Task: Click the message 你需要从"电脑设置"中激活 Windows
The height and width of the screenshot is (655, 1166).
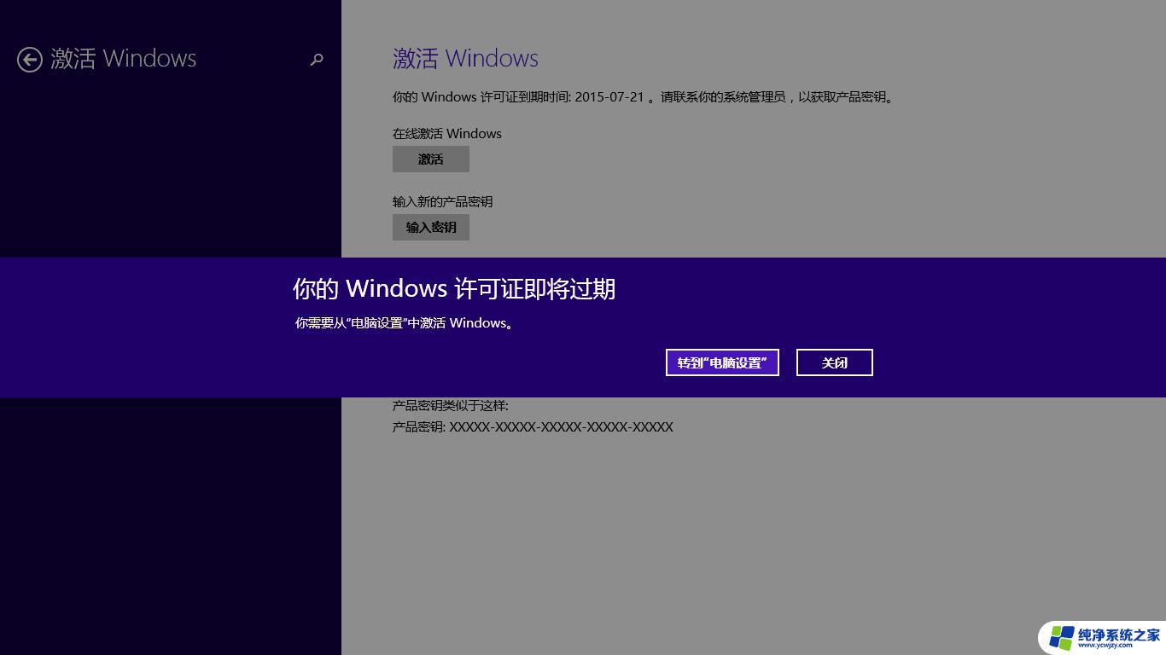Action: point(405,323)
